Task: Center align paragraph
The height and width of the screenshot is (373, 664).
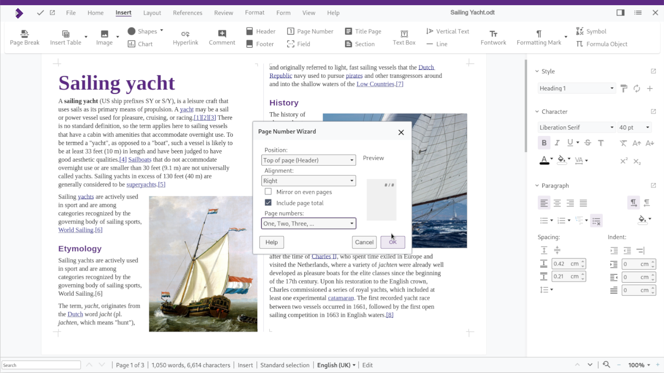Action: pyautogui.click(x=557, y=203)
